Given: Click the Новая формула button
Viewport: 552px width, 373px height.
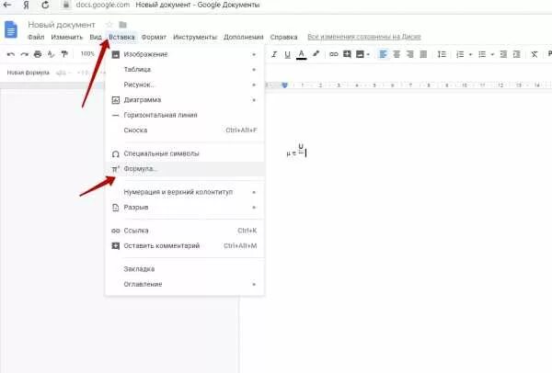Looking at the screenshot, I should (29, 73).
